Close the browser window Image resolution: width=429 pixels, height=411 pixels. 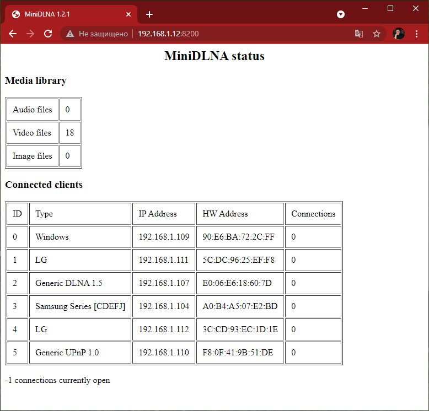click(x=416, y=8)
